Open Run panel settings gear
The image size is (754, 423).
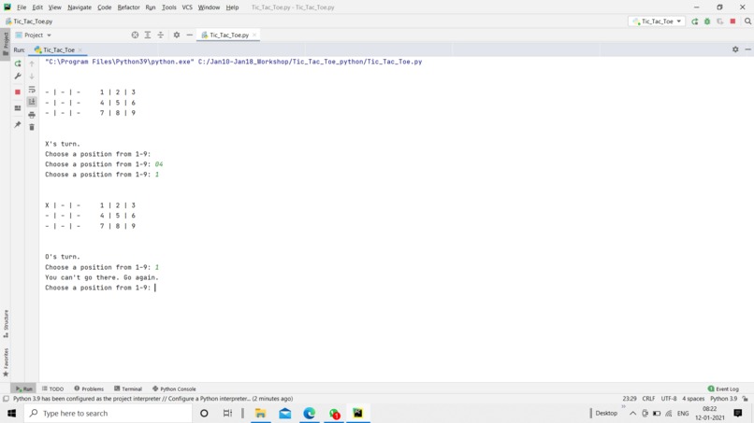[735, 49]
